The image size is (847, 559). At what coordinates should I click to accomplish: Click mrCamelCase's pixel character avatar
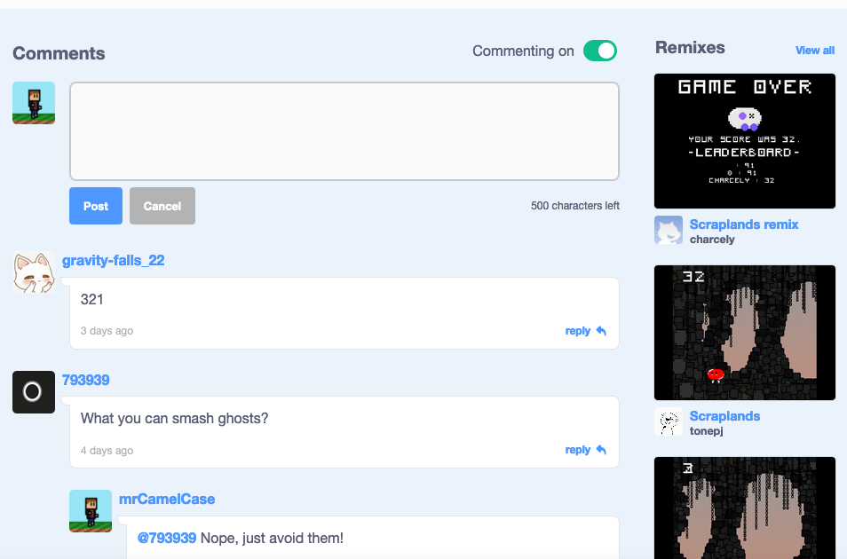[x=90, y=510]
